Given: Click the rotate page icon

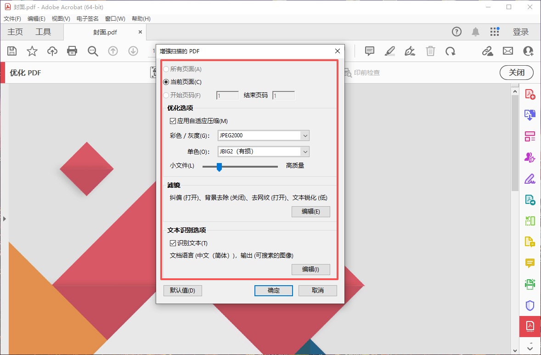Looking at the screenshot, I should coord(450,51).
